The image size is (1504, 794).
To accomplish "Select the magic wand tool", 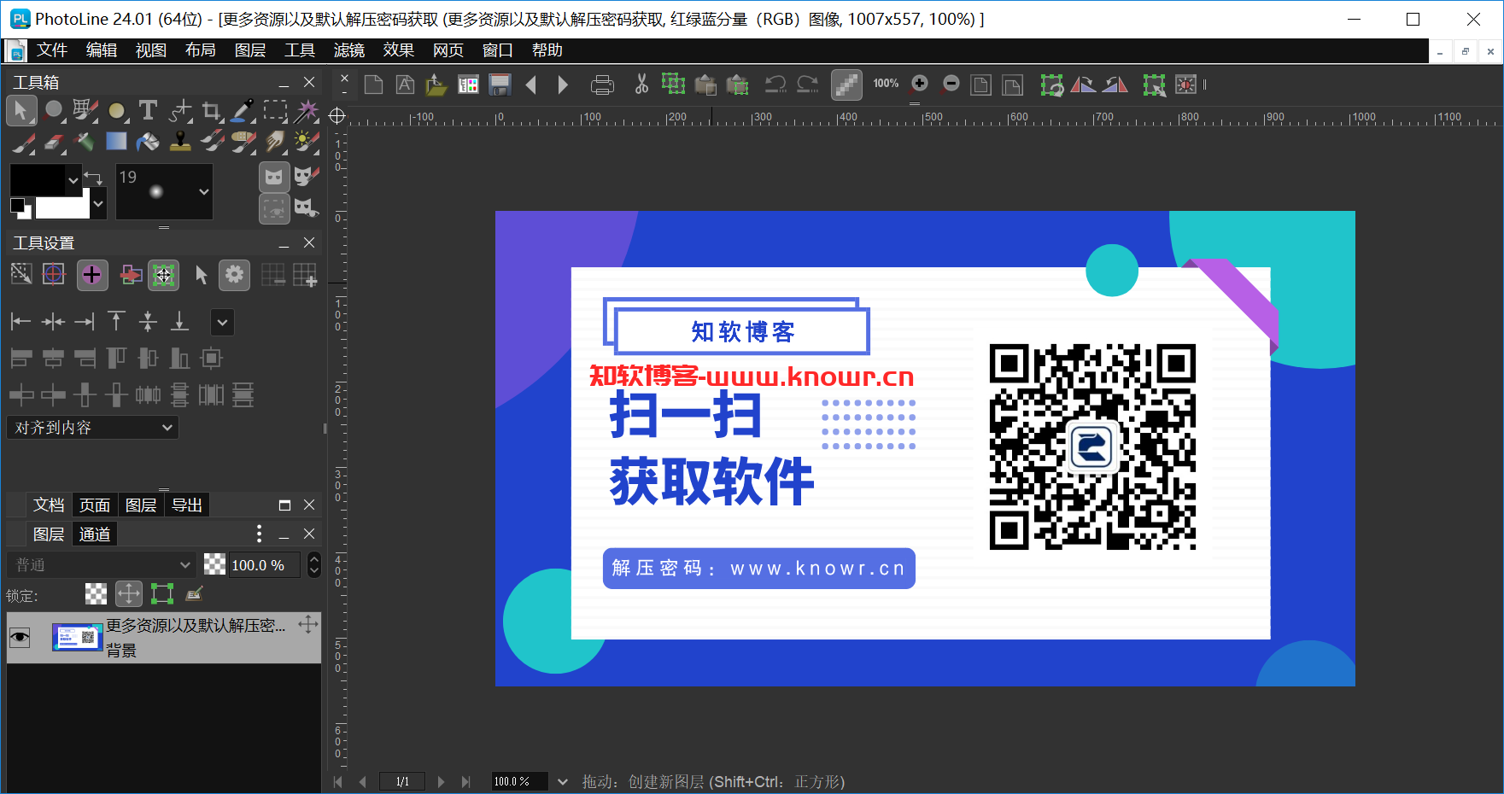I will 307,110.
